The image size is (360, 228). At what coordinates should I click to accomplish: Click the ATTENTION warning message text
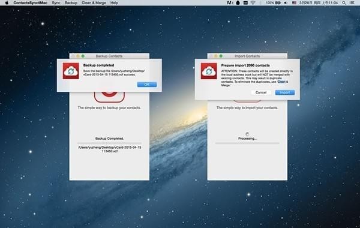(x=257, y=78)
